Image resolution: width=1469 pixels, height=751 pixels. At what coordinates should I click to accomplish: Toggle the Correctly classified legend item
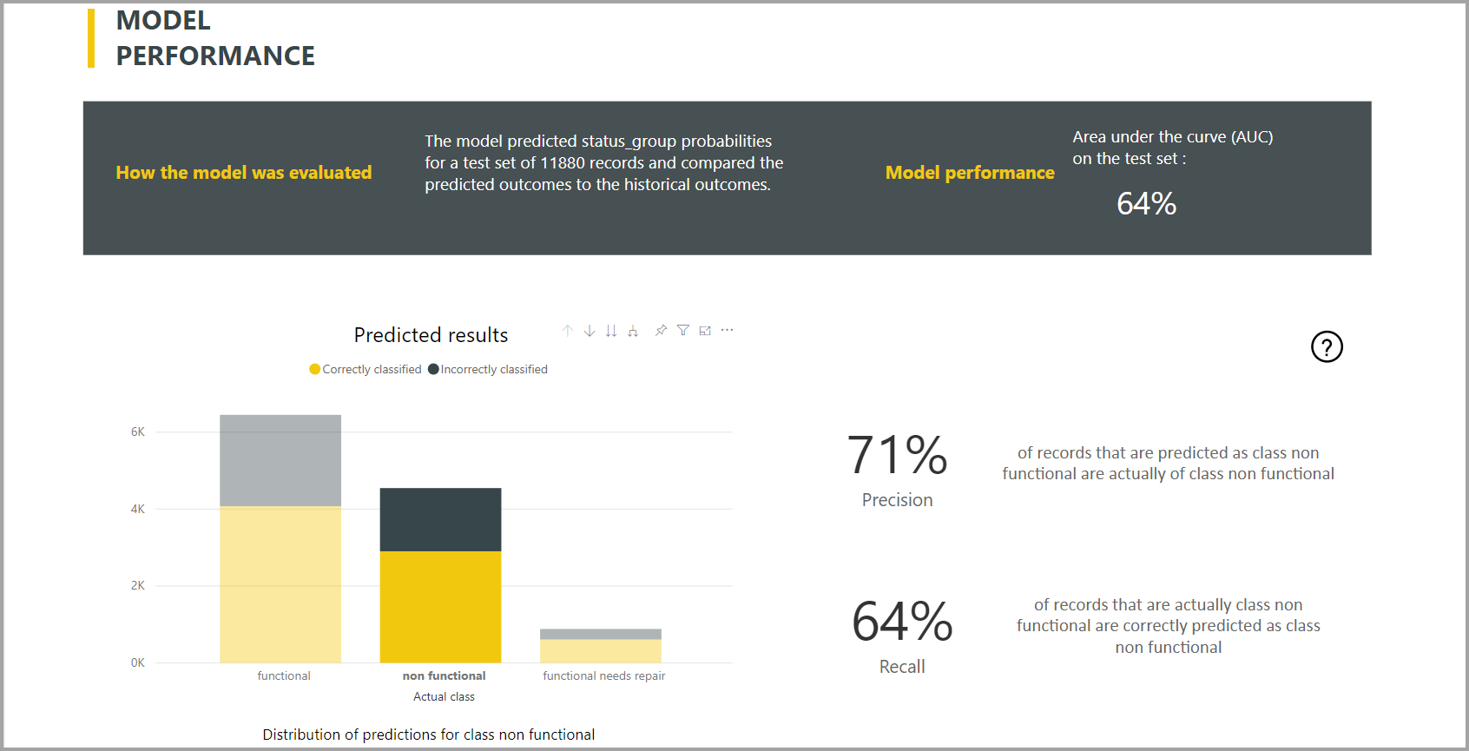[x=366, y=369]
